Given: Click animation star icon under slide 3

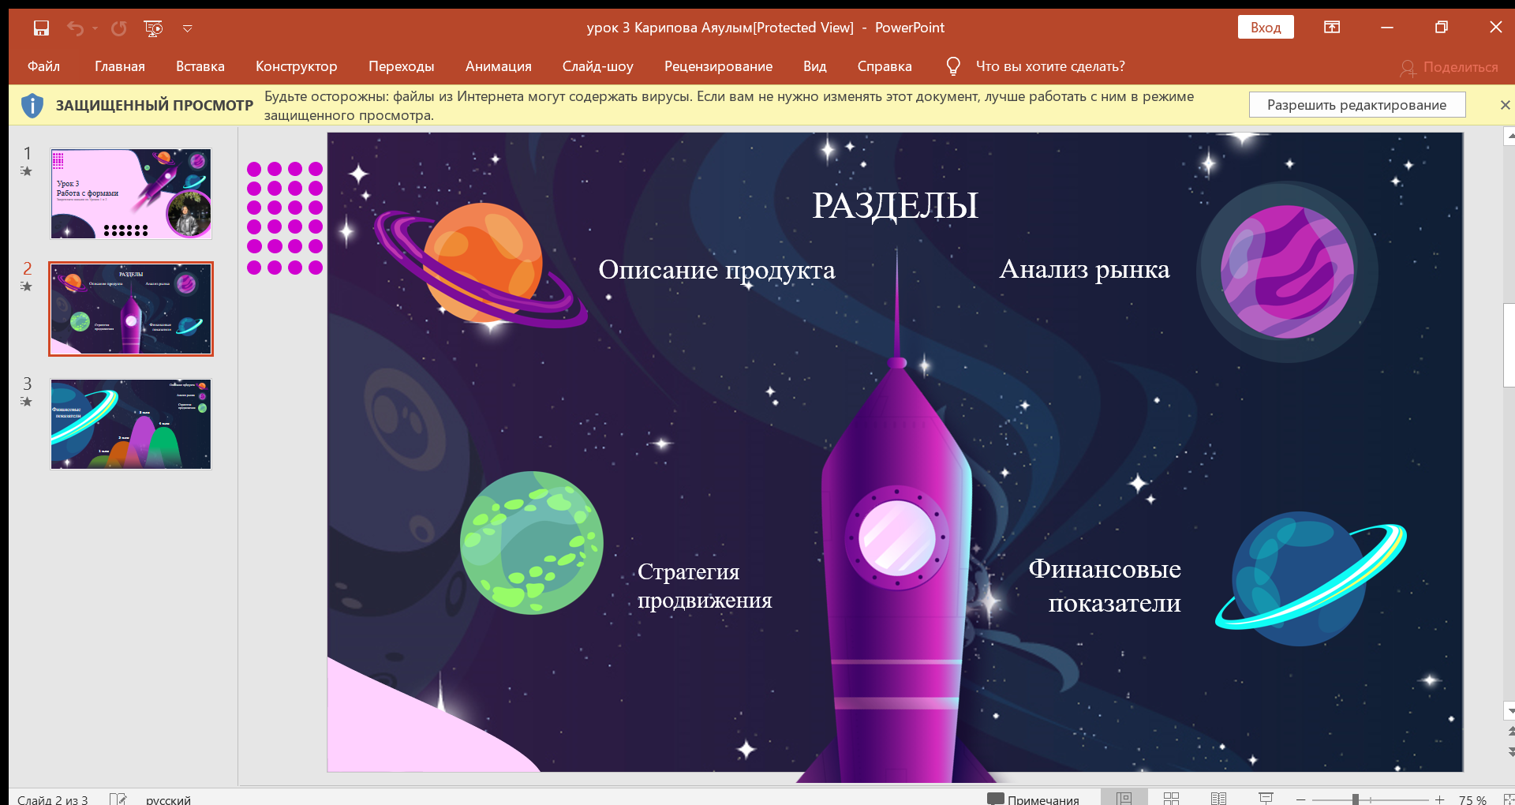Looking at the screenshot, I should (x=27, y=402).
